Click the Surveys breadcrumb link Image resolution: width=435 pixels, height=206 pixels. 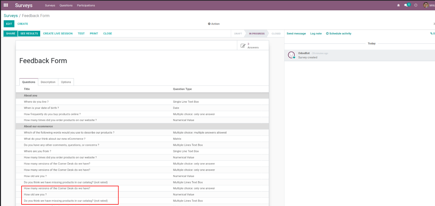click(11, 16)
